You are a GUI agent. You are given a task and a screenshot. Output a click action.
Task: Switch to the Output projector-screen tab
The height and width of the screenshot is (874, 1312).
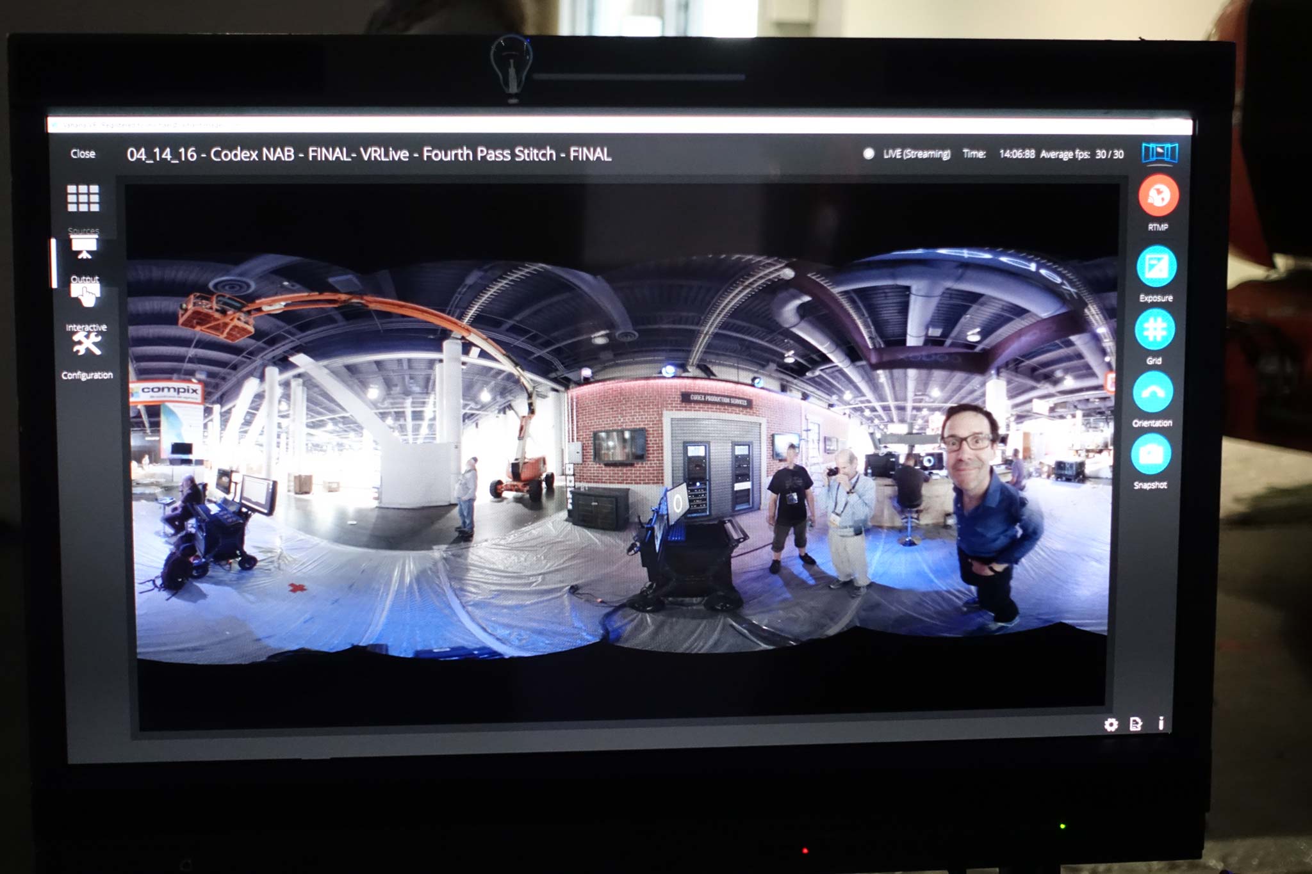point(84,247)
